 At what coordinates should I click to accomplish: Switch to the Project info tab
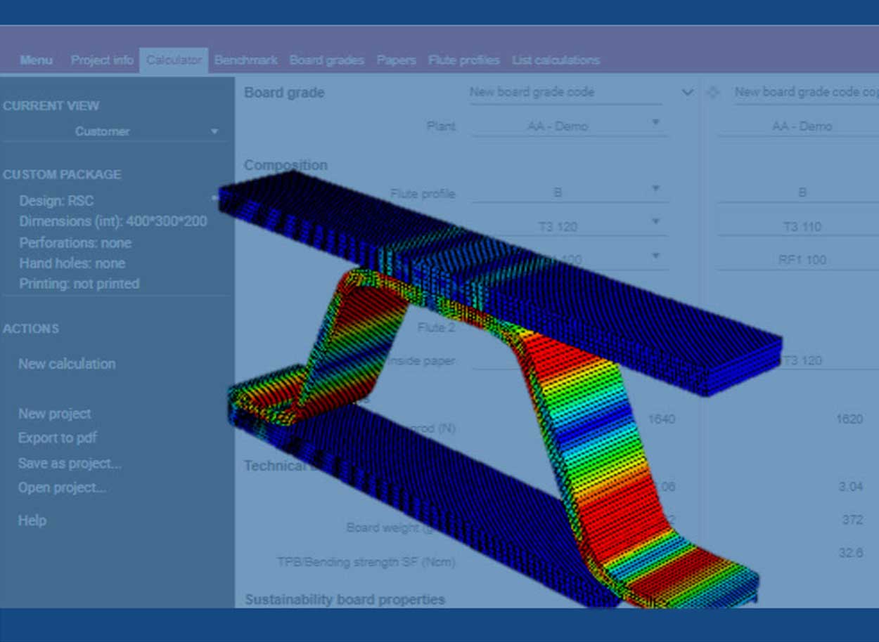[102, 60]
